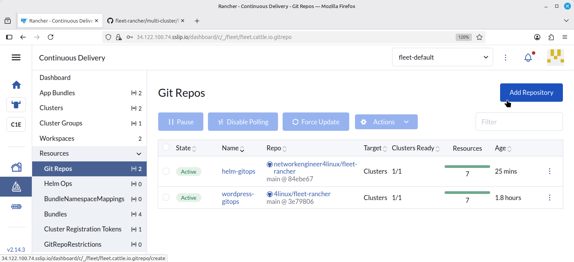574x262 pixels.
Task: Toggle the select-all checkbox in table header
Action: pyautogui.click(x=166, y=148)
